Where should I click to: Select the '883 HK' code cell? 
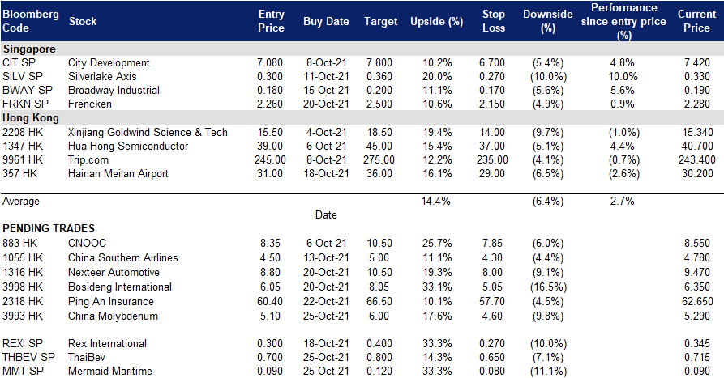19,244
